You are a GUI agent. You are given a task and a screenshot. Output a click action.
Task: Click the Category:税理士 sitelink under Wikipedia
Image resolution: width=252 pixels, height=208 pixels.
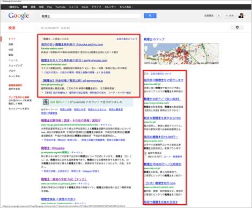pos(91,171)
